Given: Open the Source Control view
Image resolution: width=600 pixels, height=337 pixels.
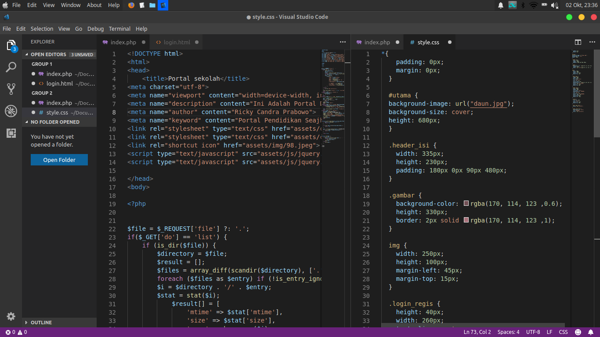Looking at the screenshot, I should pos(11,89).
